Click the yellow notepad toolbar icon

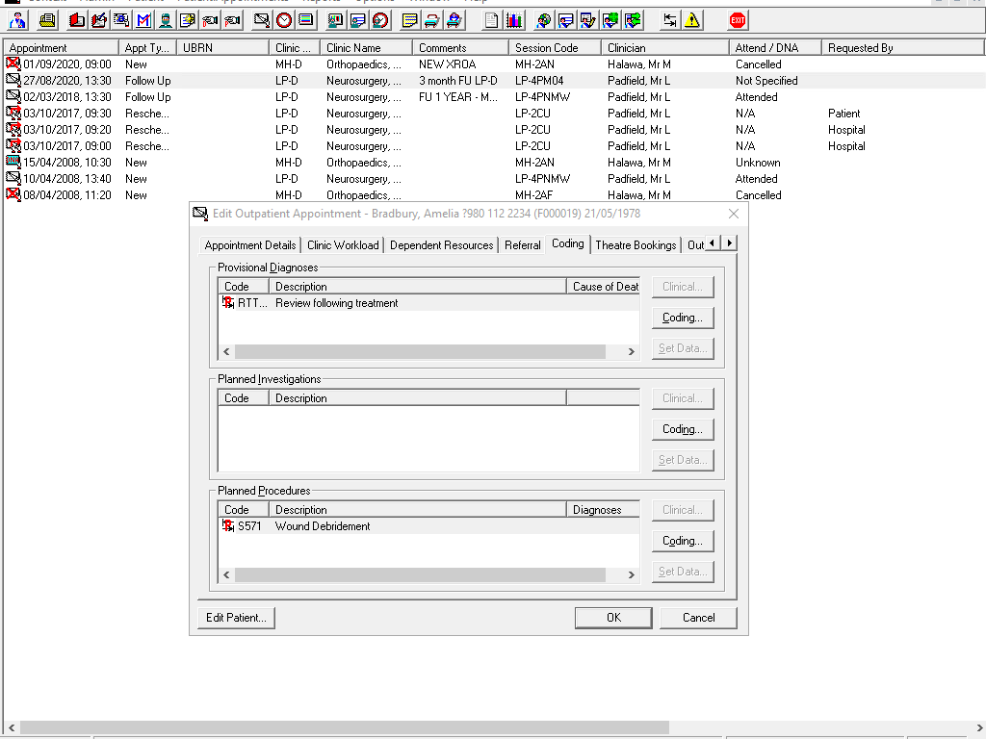point(409,21)
